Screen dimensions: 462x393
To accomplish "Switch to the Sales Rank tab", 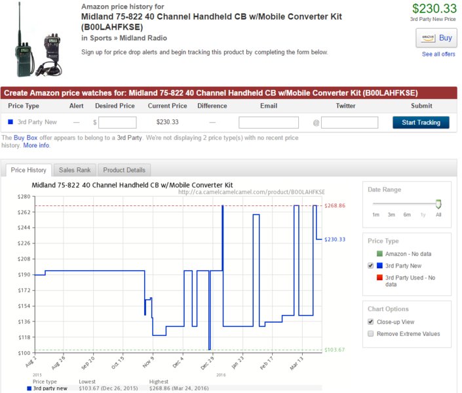I will (x=75, y=170).
